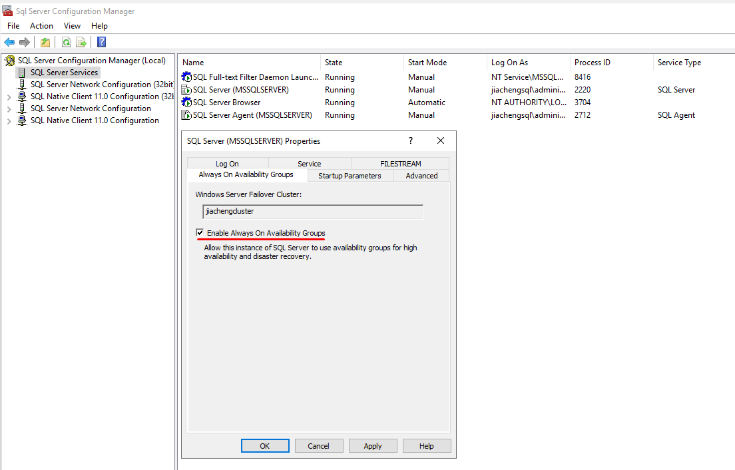Uncheck Enable Always On Availability Groups
Screen dimensions: 735x470
tap(200, 233)
